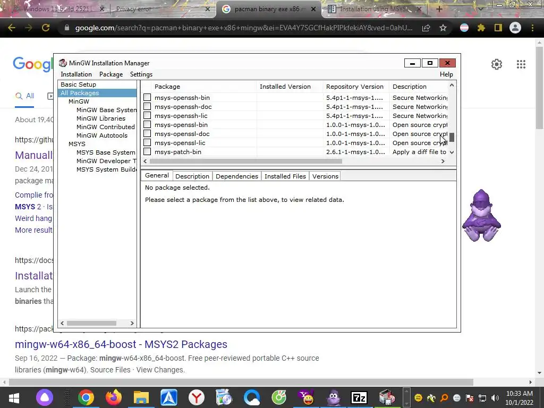The width and height of the screenshot is (544, 408).
Task: Open mingw-w64-x86_64-boost MSYS2 Packages result
Action: 121,344
